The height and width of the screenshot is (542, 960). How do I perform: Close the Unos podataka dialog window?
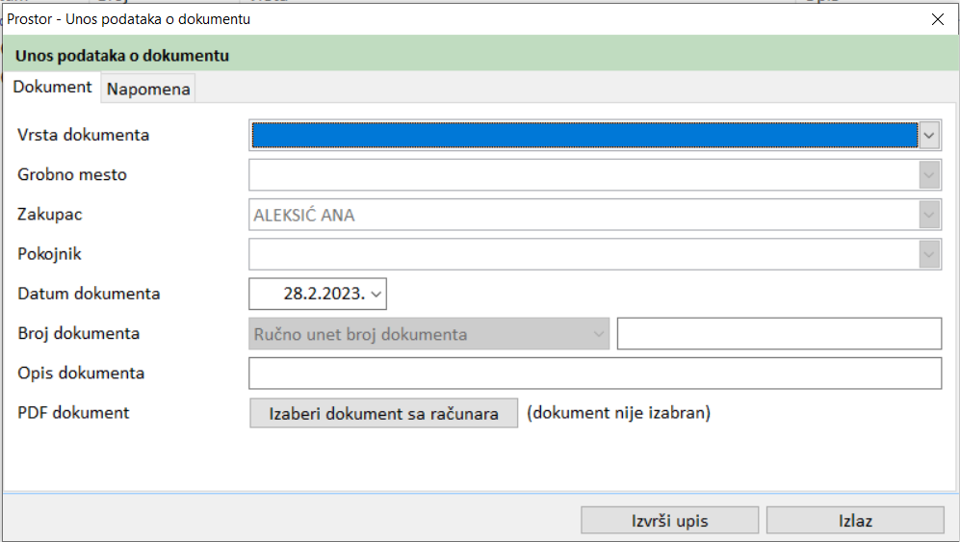click(938, 18)
